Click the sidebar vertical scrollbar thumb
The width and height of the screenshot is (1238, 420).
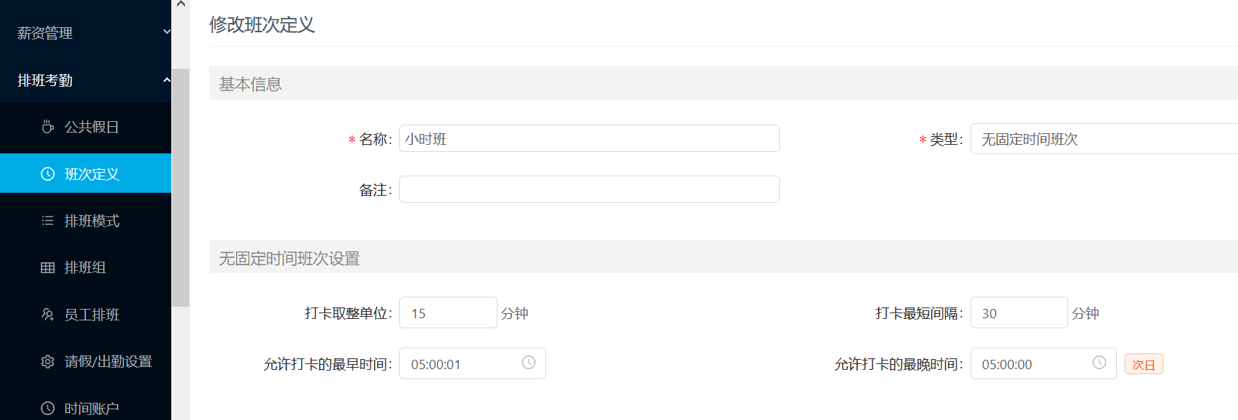pos(181,188)
